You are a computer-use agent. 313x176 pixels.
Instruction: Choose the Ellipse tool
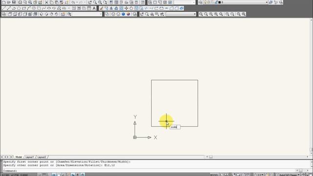[49, 8]
